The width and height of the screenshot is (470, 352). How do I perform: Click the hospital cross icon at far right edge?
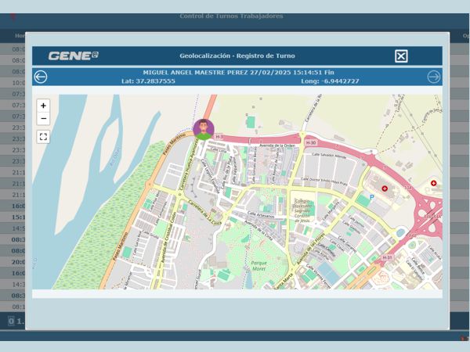pos(434,183)
